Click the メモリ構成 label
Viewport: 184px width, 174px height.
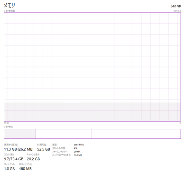pyautogui.click(x=9, y=127)
